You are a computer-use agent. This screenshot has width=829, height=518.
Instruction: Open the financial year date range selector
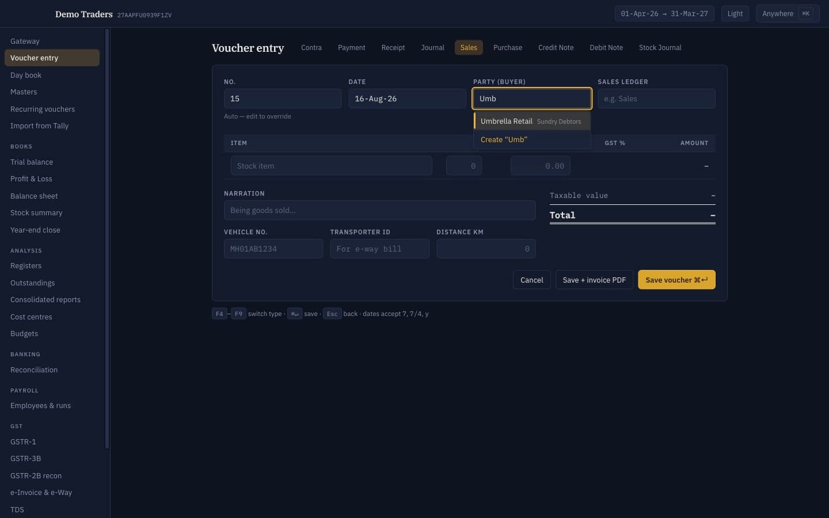tap(664, 14)
